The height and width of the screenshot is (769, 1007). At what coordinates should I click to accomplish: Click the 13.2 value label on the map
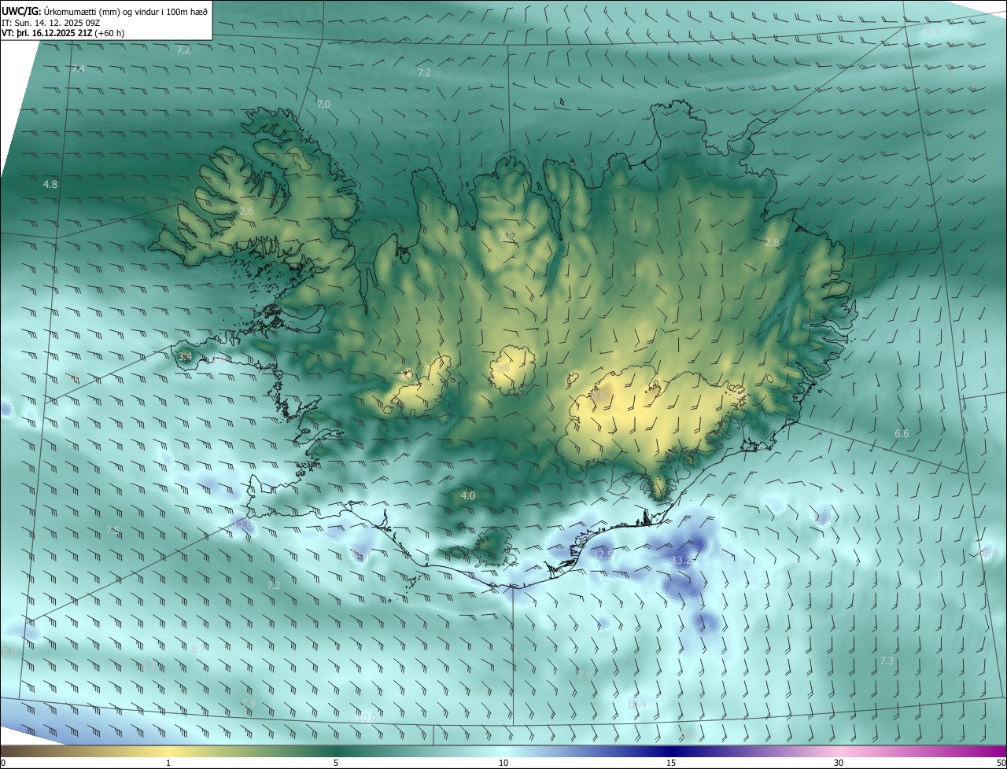(x=682, y=561)
